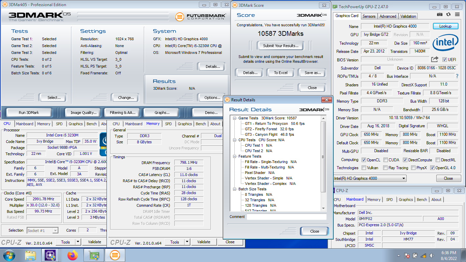
Task: Open the Bench tab in the CPU-Z Memory window
Action: coord(201,124)
